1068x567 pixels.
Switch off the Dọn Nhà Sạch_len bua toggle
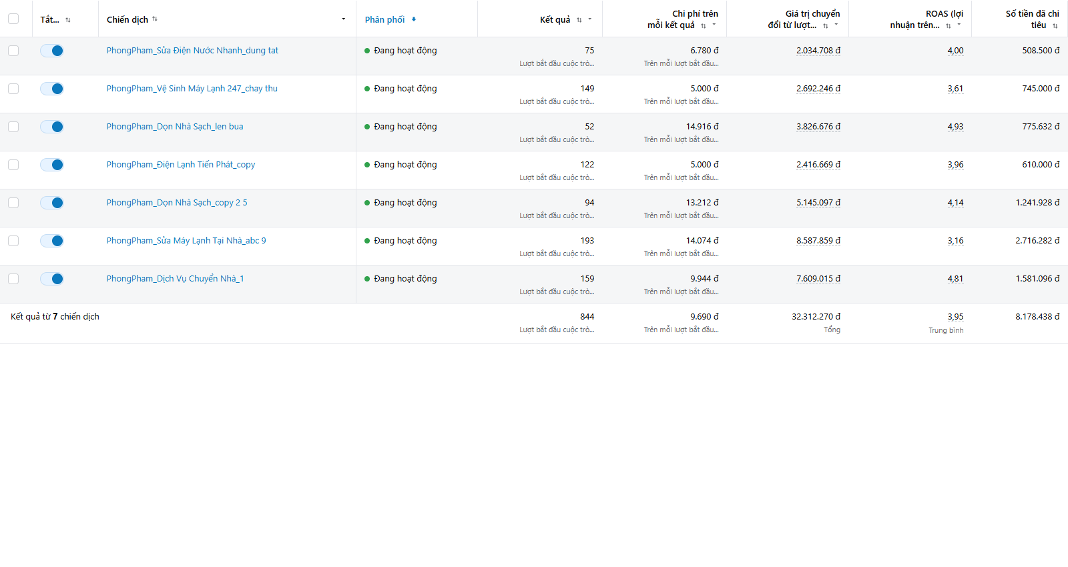(52, 127)
